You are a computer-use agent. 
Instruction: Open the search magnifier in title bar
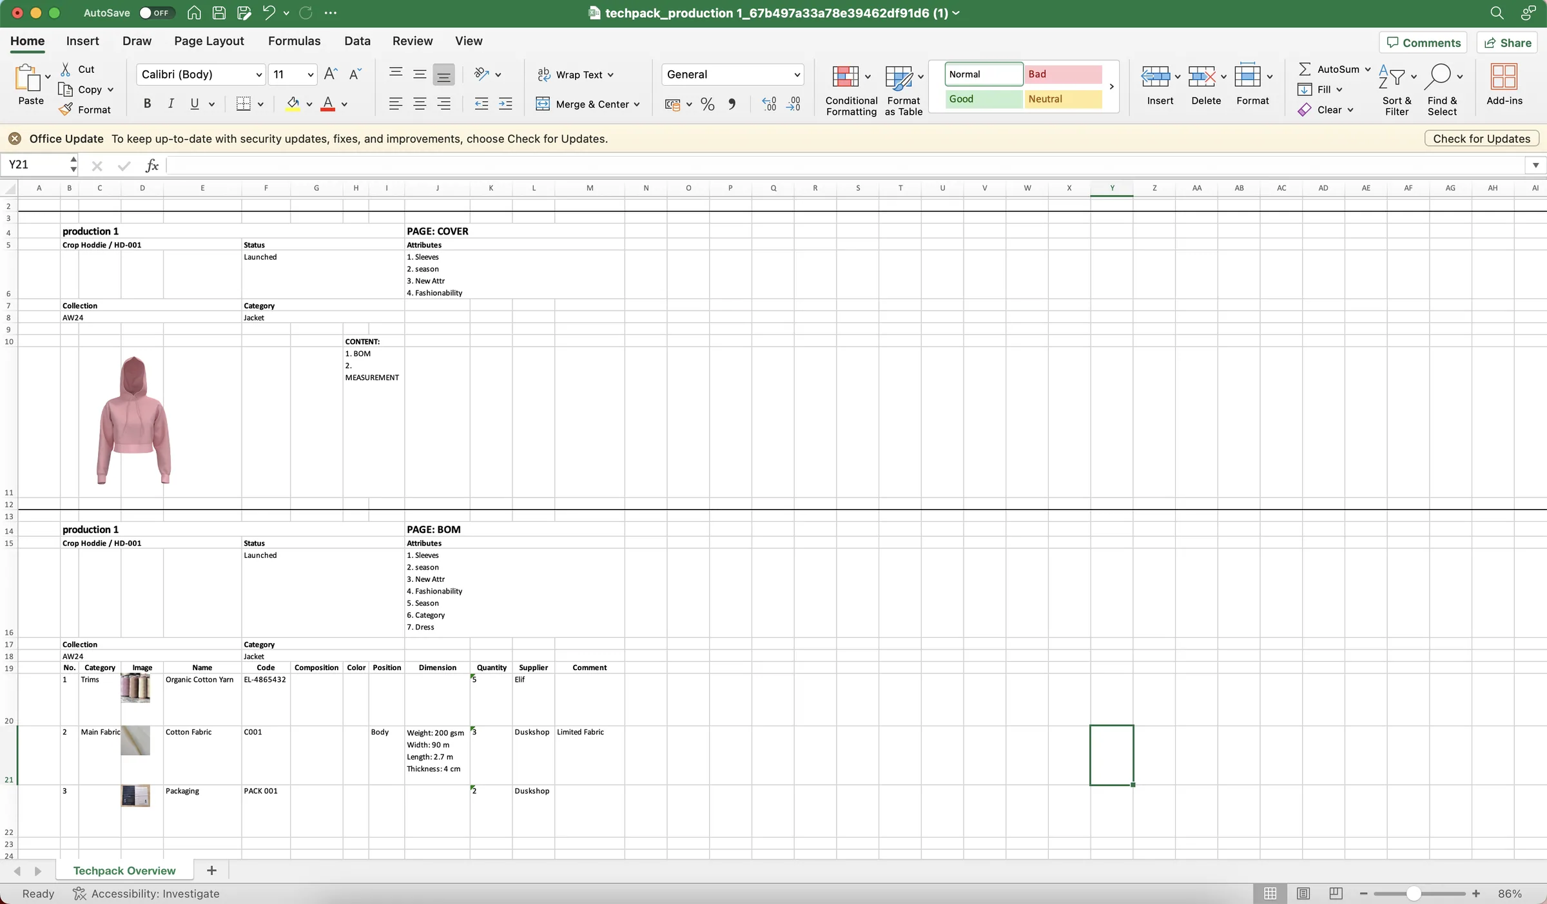1497,13
